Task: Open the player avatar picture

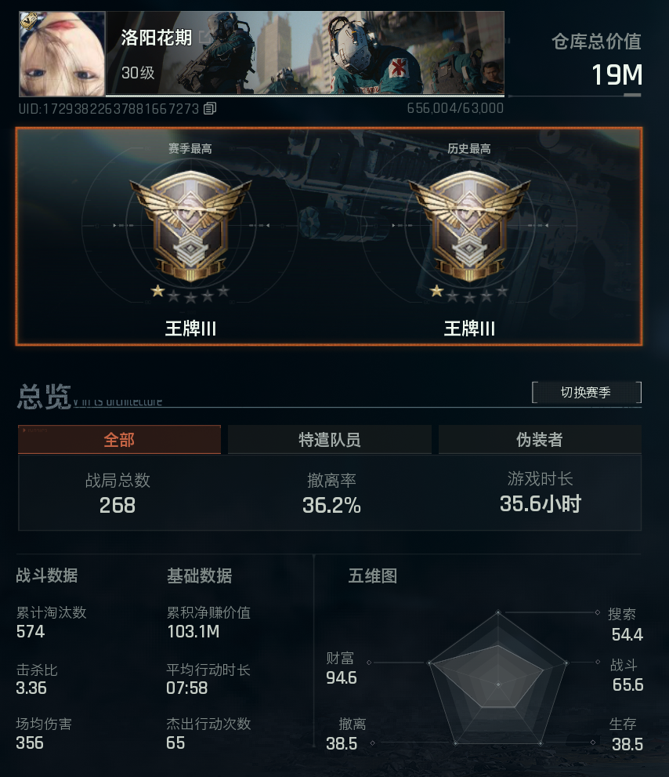Action: (62, 53)
